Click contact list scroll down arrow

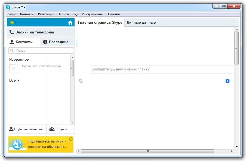72,122
